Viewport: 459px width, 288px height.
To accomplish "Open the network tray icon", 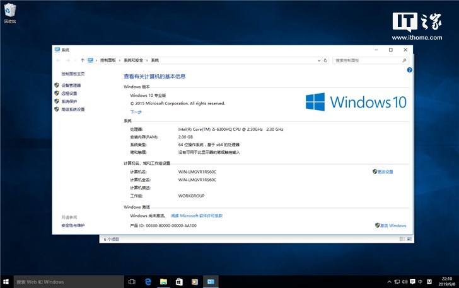I will point(397,282).
